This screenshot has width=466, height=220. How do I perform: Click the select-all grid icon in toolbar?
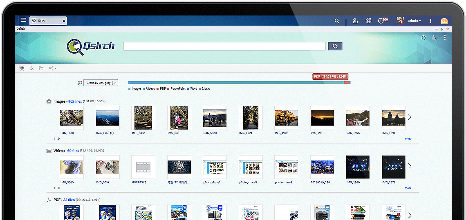click(x=22, y=68)
